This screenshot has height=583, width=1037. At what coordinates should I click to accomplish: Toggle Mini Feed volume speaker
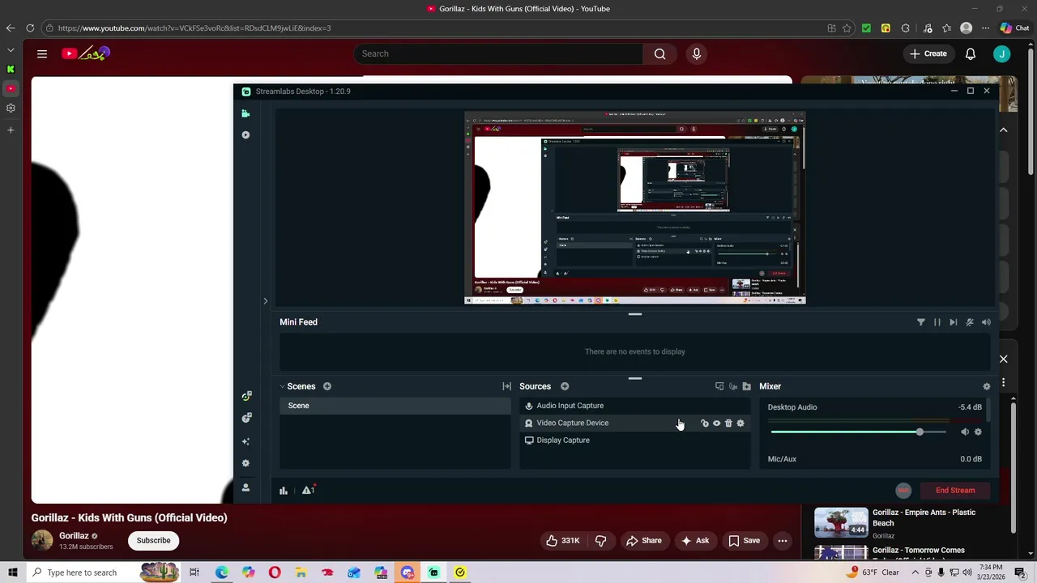click(986, 322)
